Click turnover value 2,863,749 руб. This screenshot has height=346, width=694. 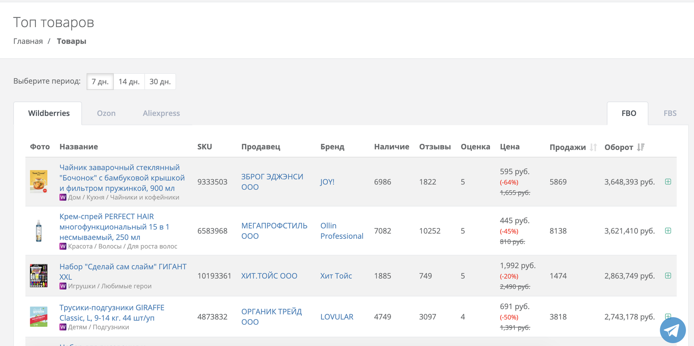(x=630, y=276)
